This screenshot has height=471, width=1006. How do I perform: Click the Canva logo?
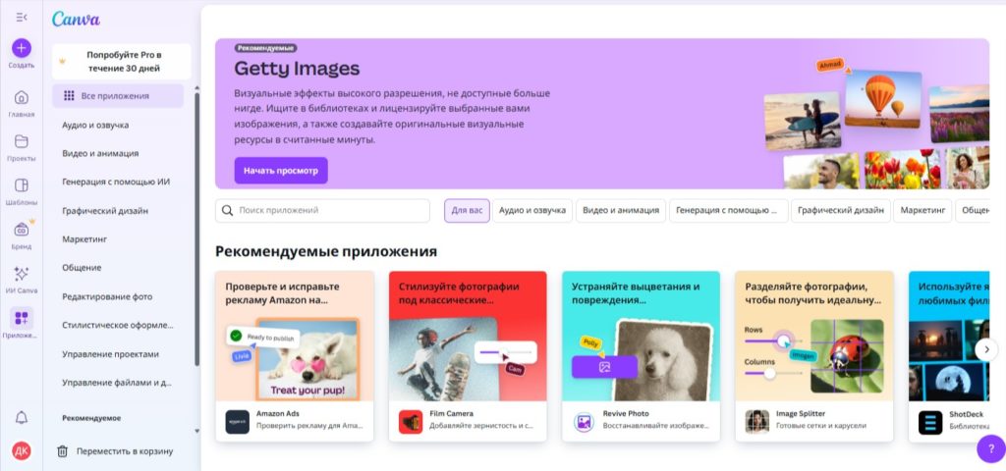pos(76,19)
